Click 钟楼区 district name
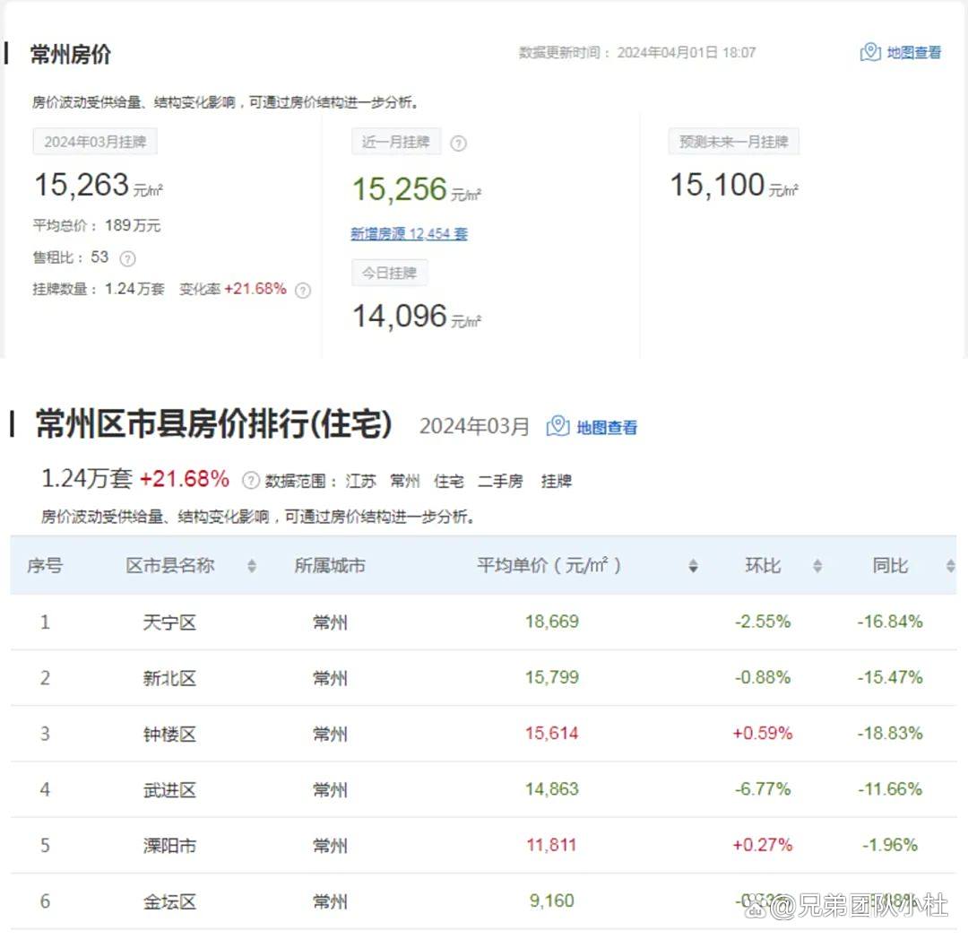 coord(169,734)
